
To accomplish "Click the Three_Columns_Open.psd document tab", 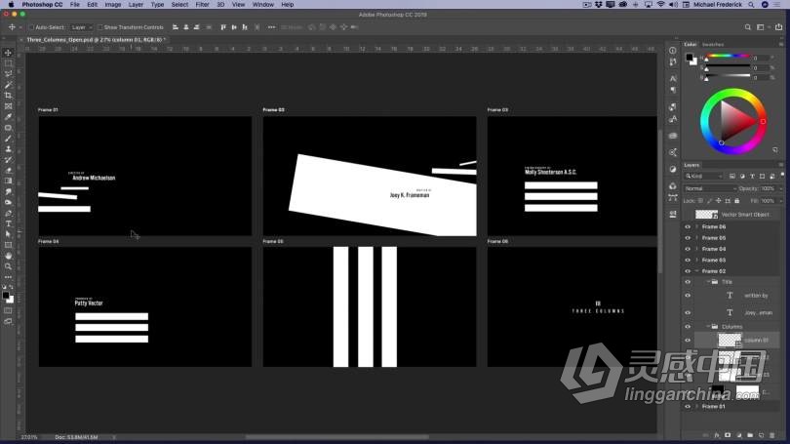I will coord(94,40).
